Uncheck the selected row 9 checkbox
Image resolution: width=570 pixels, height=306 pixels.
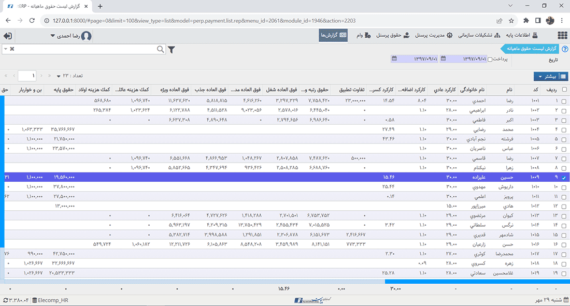tap(564, 178)
